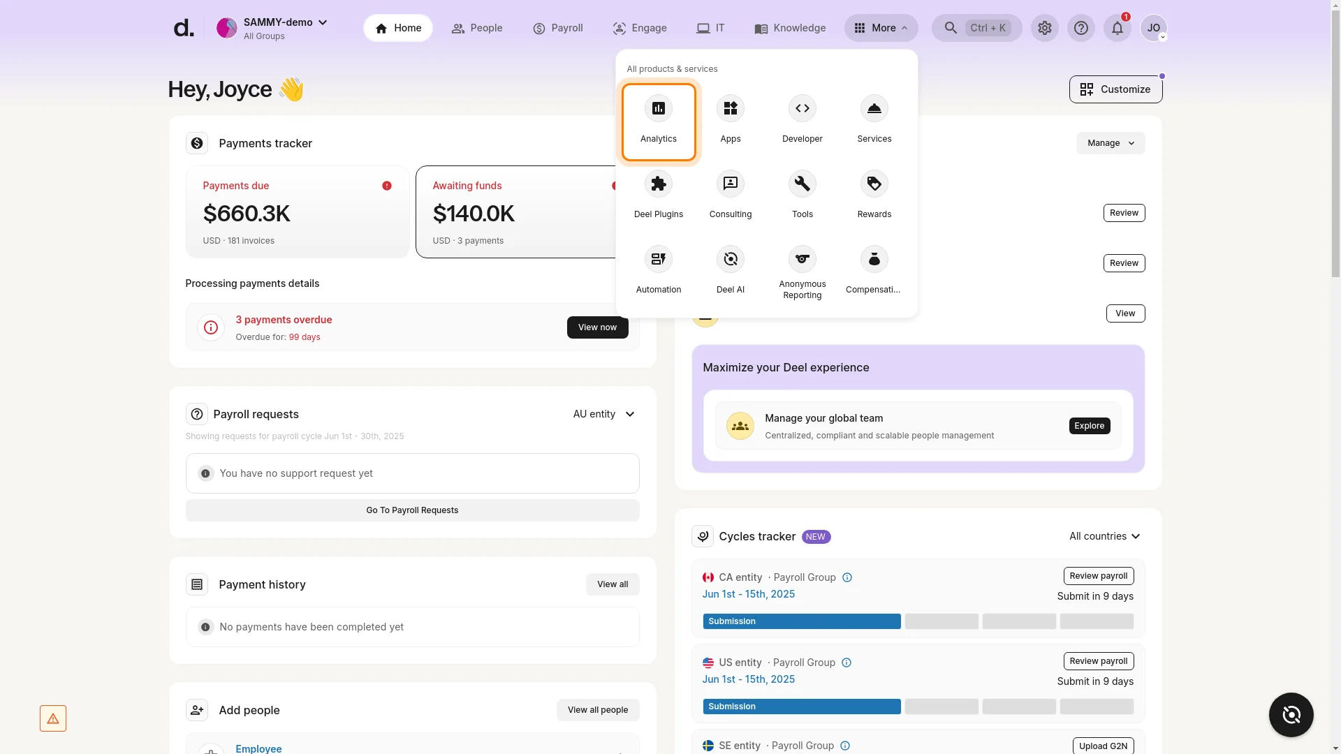Click View now for overdue payments
The height and width of the screenshot is (754, 1341).
click(x=597, y=327)
